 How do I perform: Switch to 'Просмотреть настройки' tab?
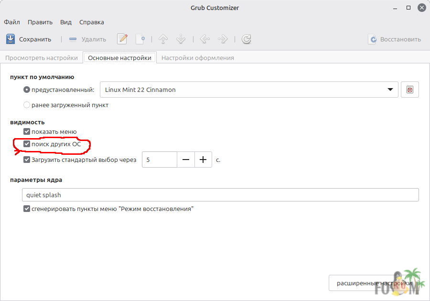coord(42,58)
